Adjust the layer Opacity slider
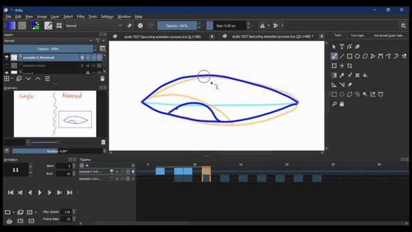 tap(48, 49)
